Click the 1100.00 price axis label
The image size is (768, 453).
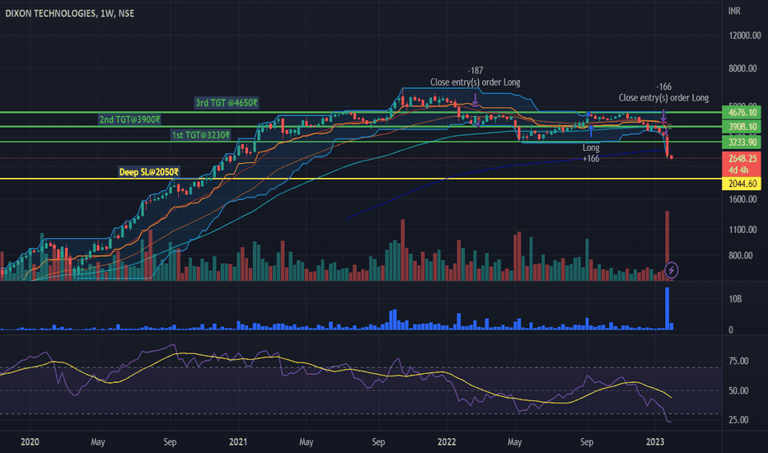point(742,230)
